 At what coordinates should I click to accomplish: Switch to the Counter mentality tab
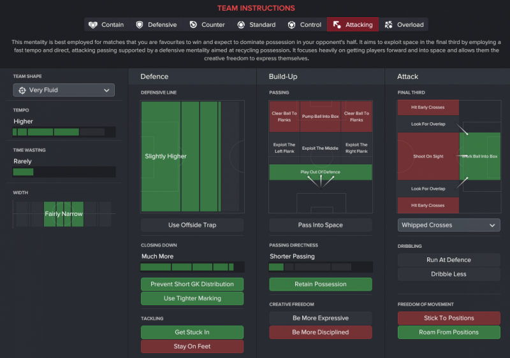pos(207,25)
